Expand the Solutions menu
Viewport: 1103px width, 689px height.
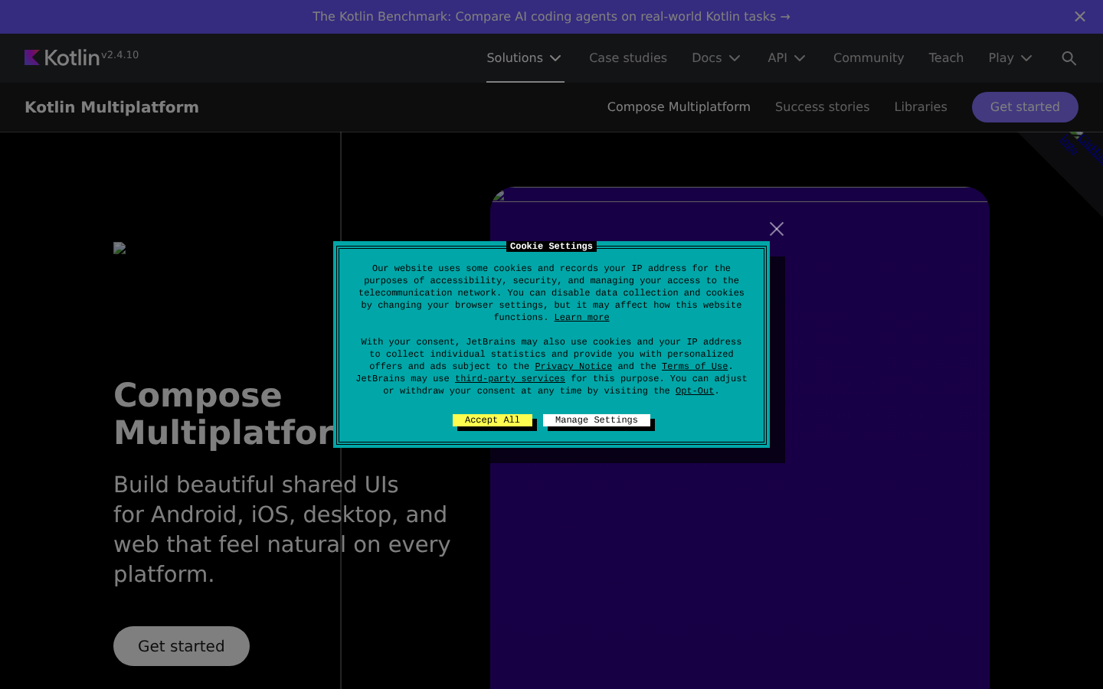click(x=525, y=58)
